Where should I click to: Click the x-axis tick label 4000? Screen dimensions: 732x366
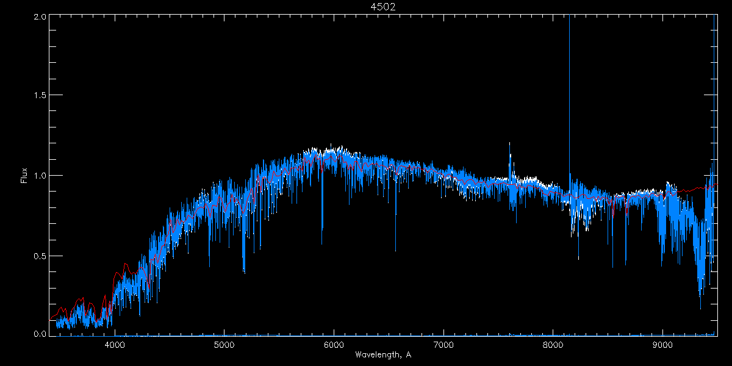tap(115, 346)
